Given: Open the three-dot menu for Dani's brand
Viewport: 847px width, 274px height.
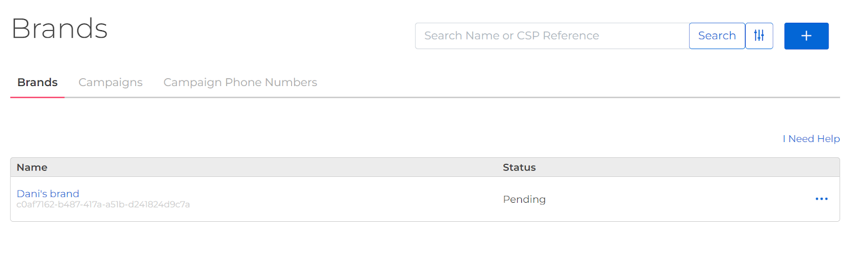Looking at the screenshot, I should pyautogui.click(x=821, y=199).
